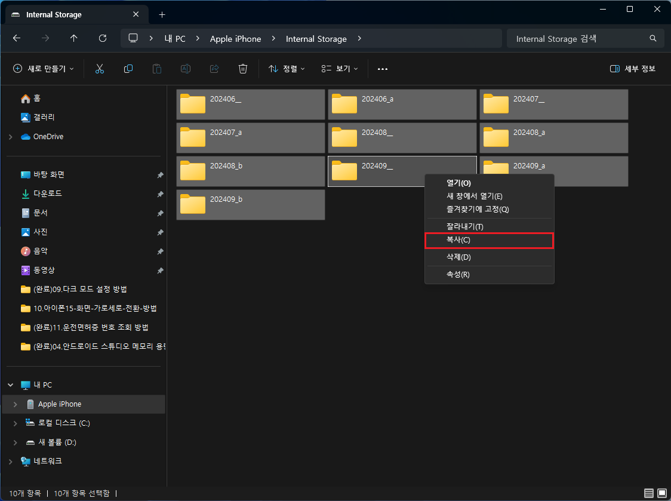Viewport: 671px width, 501px height.
Task: Choose 즐겨찾기에 고정(Q) from context menu
Action: point(489,210)
